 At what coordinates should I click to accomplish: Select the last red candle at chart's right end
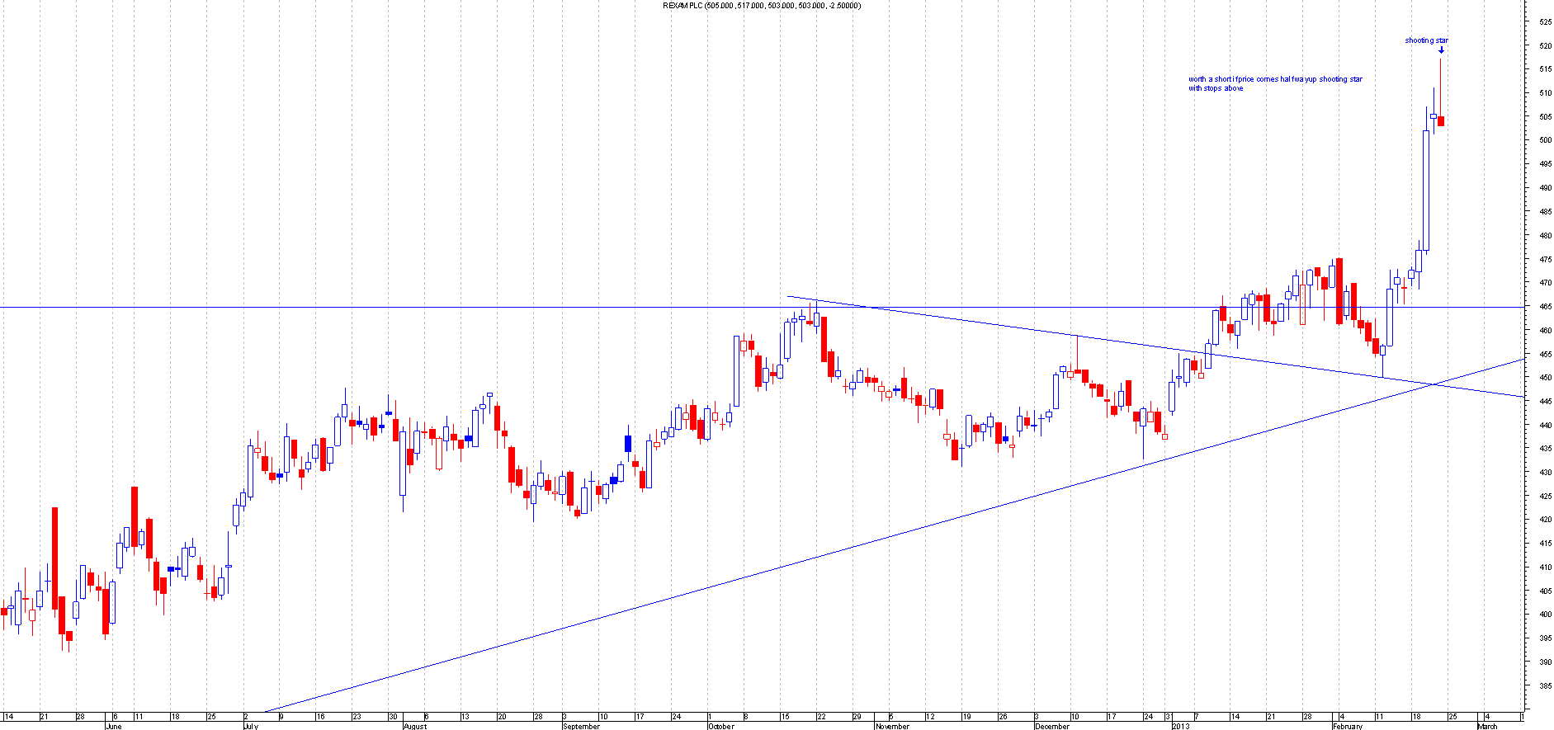[x=1441, y=121]
